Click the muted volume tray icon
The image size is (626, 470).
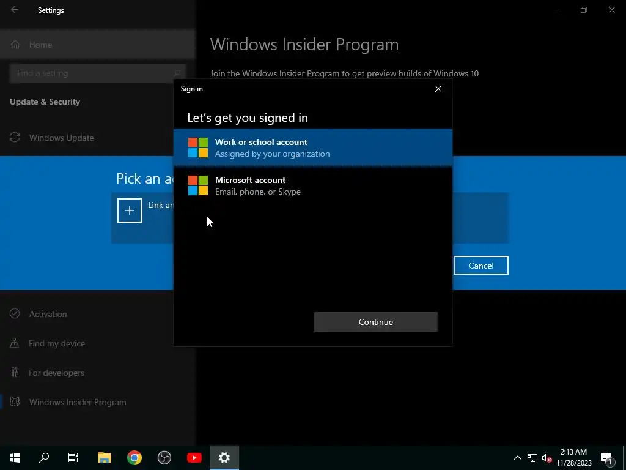547,458
